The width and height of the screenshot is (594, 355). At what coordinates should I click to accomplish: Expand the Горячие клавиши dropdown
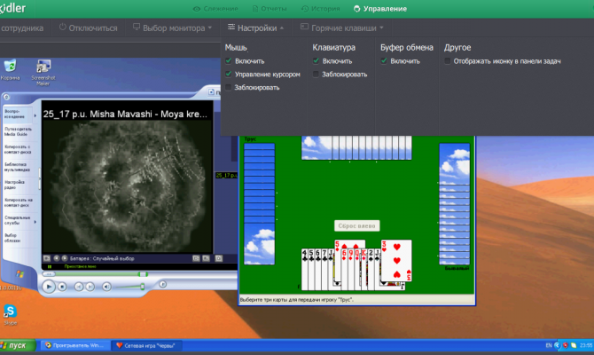click(342, 28)
